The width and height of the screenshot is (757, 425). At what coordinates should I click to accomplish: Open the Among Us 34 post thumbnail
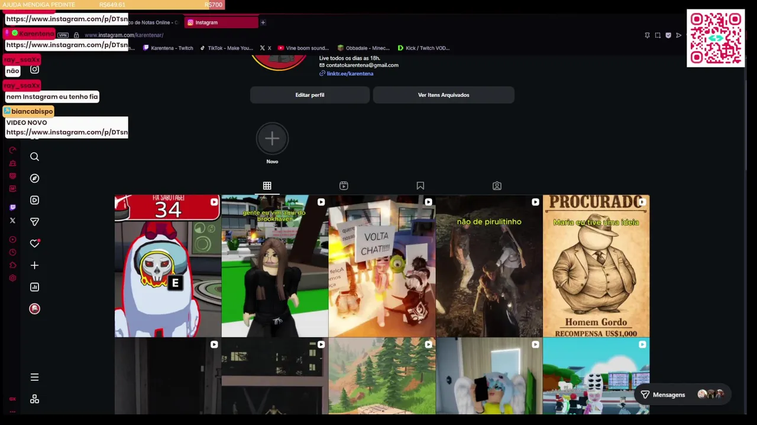click(167, 266)
